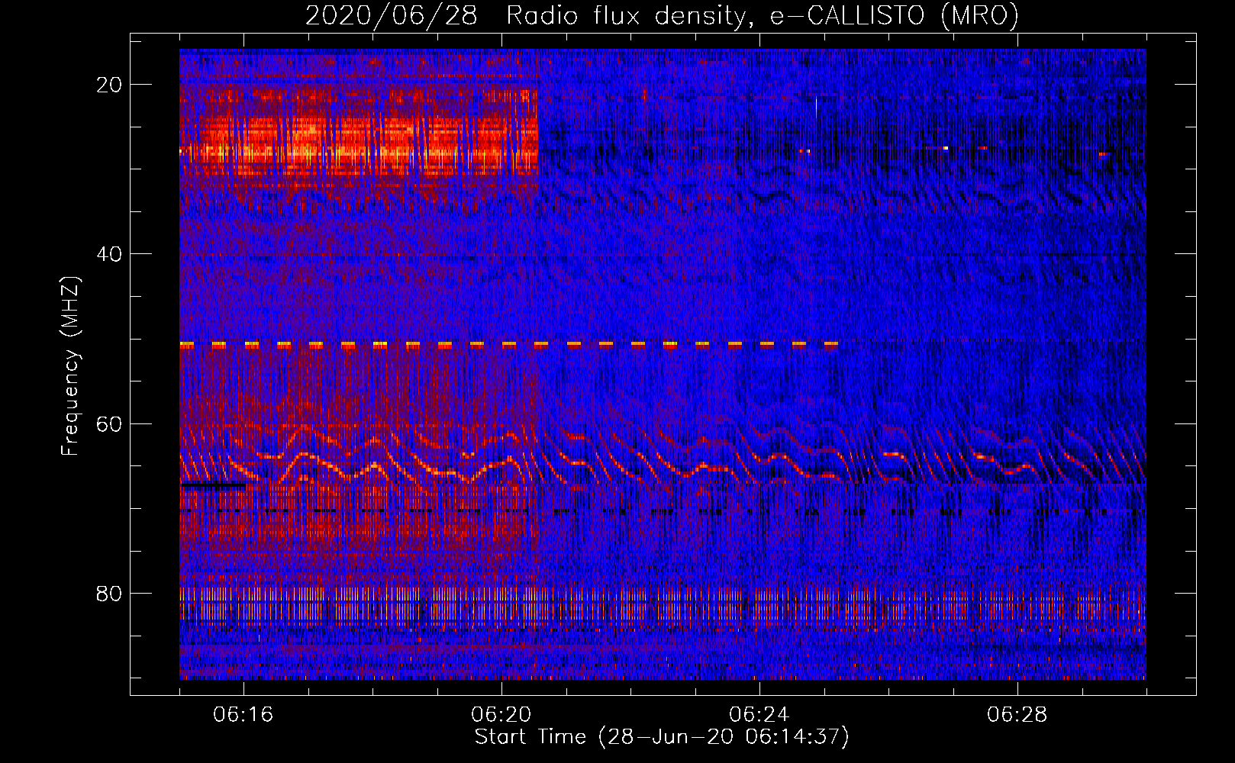Click the 06:24 time tick label

point(759,715)
